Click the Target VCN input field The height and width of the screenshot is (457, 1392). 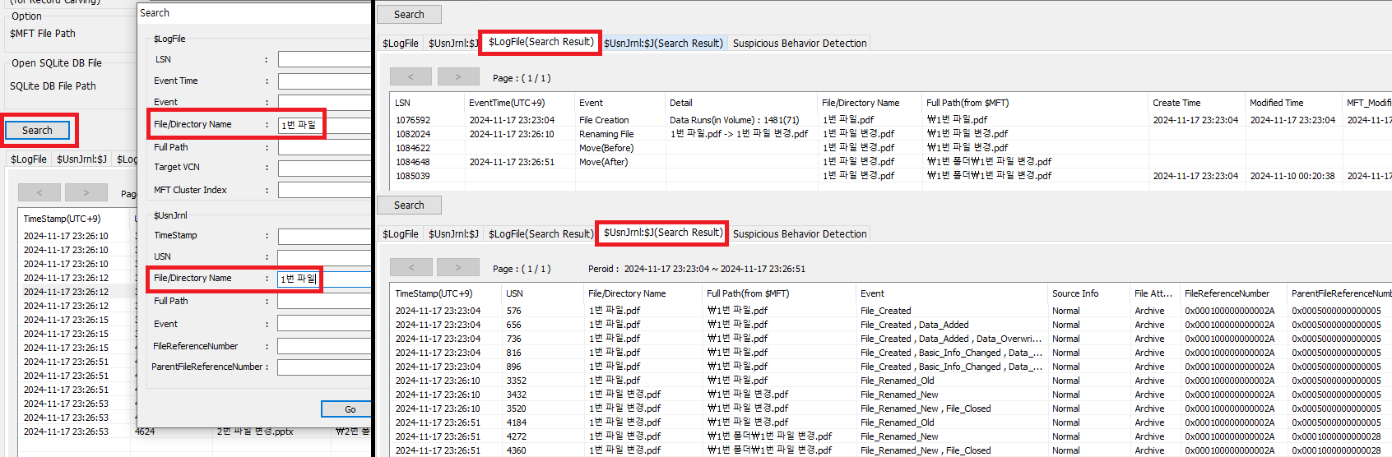[324, 168]
